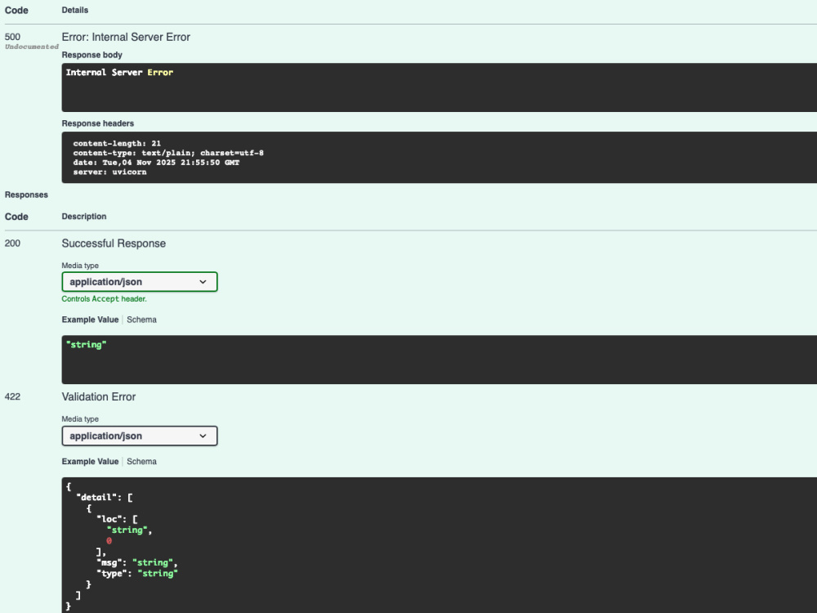
Task: Select Example Value tab under Validation Error
Action: tap(90, 461)
